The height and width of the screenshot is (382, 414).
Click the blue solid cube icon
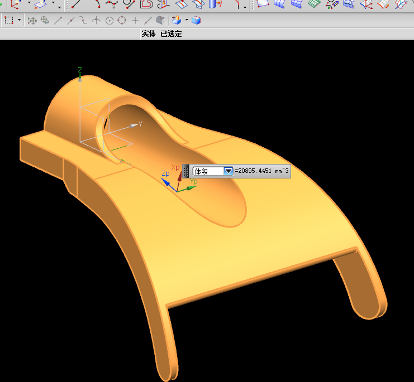196,21
